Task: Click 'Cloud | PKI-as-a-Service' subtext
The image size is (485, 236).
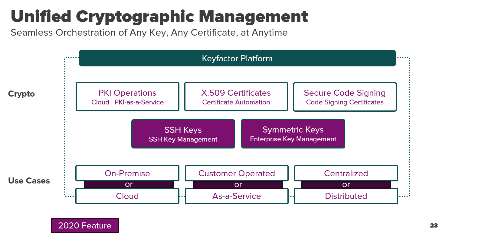Action: pyautogui.click(x=127, y=102)
